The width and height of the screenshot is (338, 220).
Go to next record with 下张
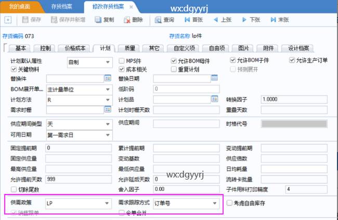[x=244, y=20]
